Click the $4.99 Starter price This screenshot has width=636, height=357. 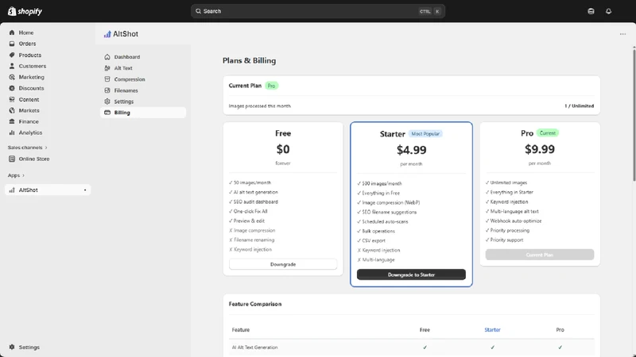tap(411, 150)
